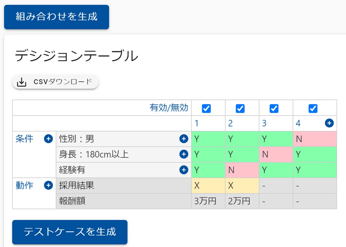Click the plus icon in 性別:男 row
Viewport: 346px width, 247px height.
point(184,139)
